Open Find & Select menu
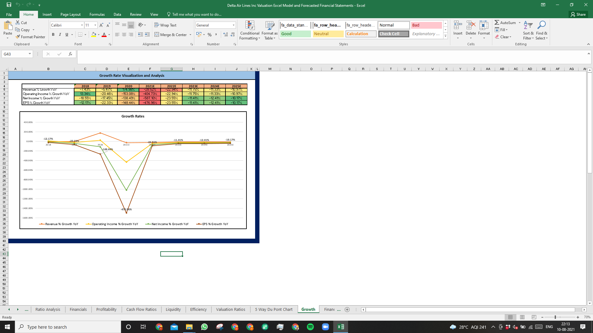 tap(542, 30)
